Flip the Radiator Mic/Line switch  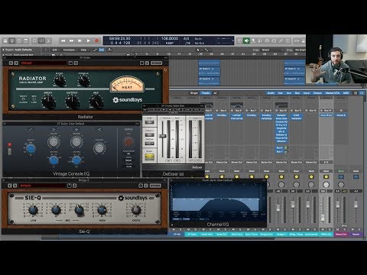(x=34, y=99)
